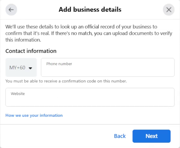This screenshot has width=180, height=148.
Task: Open How we use your information link
Action: click(x=34, y=116)
